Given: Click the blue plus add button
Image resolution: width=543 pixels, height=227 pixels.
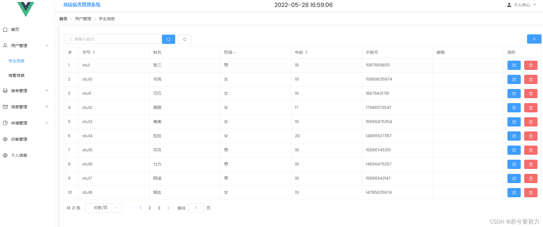Looking at the screenshot, I should (534, 39).
